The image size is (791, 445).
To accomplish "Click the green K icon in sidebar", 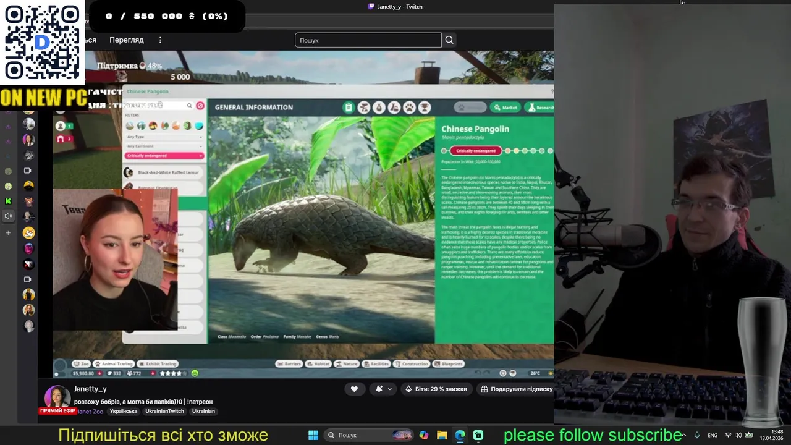I will click(x=8, y=201).
